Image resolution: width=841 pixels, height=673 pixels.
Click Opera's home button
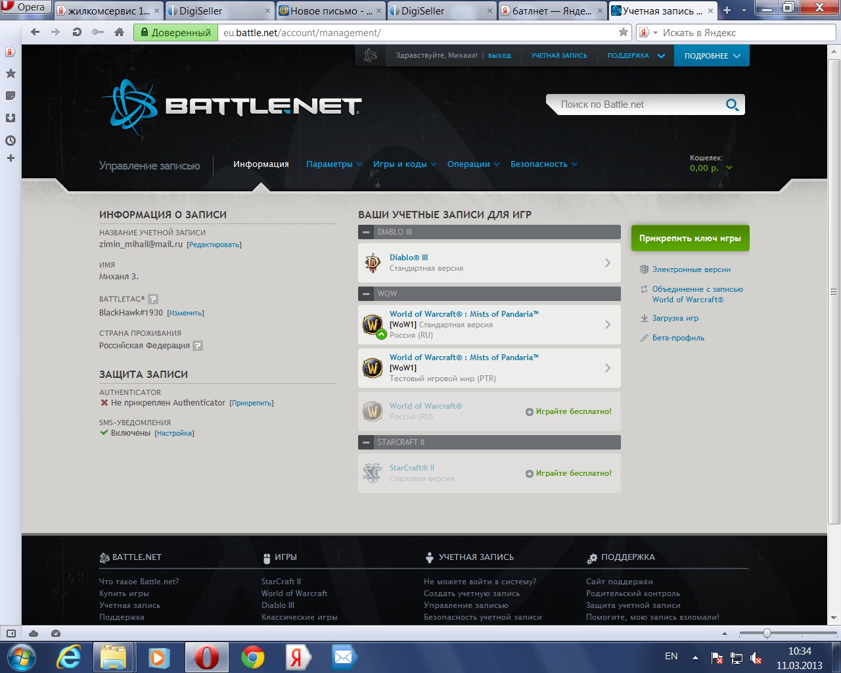[119, 32]
